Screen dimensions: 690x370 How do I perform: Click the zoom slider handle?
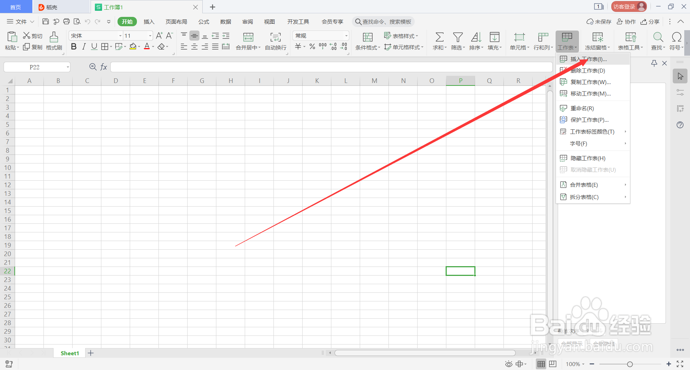coord(630,364)
